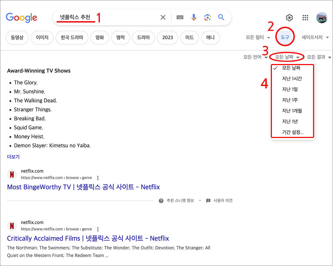Screen dimensions: 333x266
Task: Choose 지난 1시간 in date menu
Action: coord(292,78)
